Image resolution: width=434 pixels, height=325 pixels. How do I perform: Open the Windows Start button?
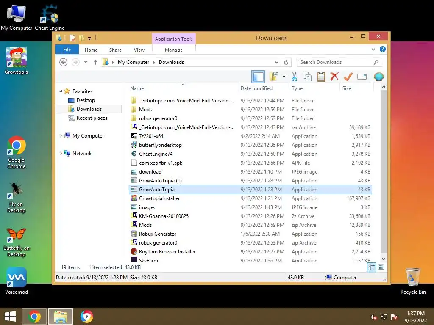tap(10, 317)
